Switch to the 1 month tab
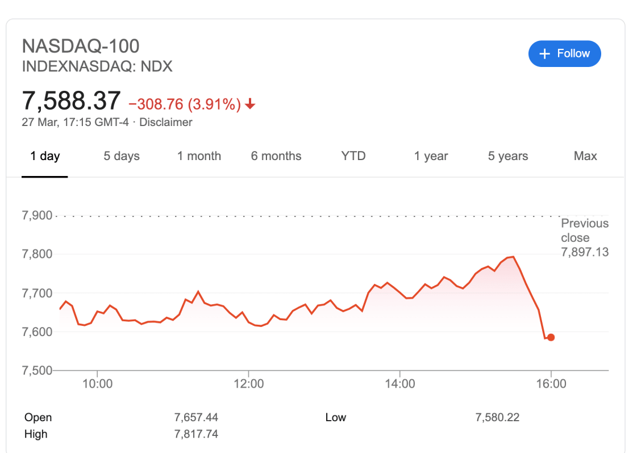This screenshot has width=637, height=453. pos(199,156)
